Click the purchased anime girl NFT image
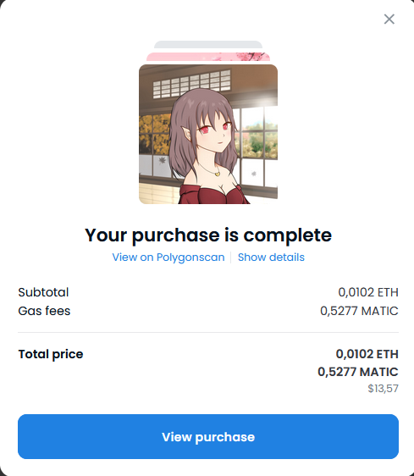The height and width of the screenshot is (476, 414). click(208, 134)
